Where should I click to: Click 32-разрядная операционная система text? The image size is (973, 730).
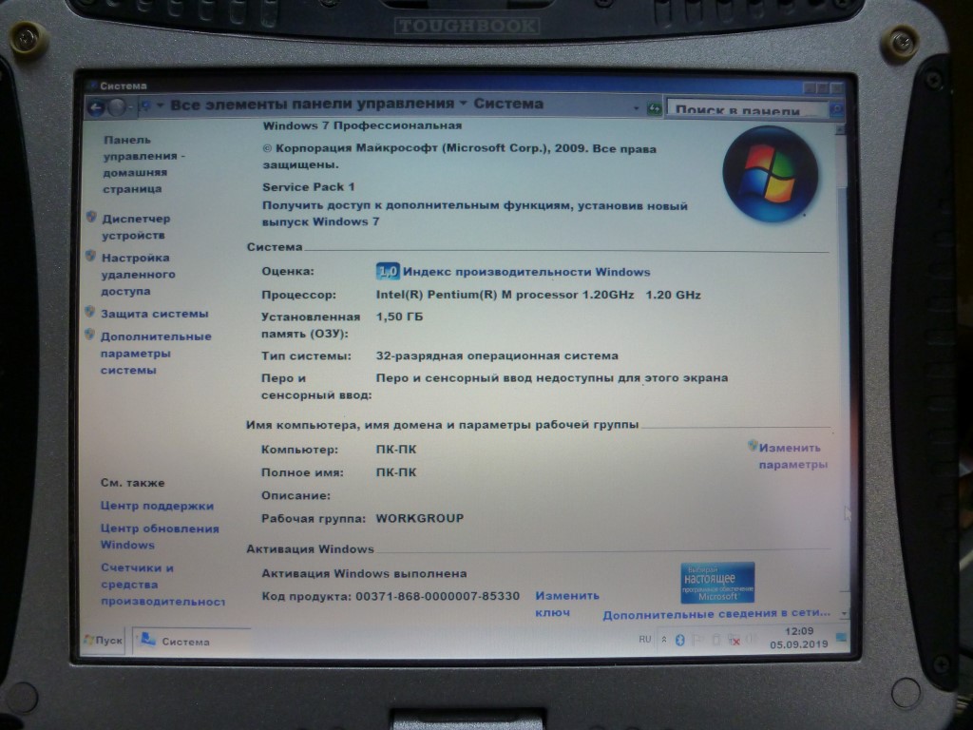pos(497,355)
